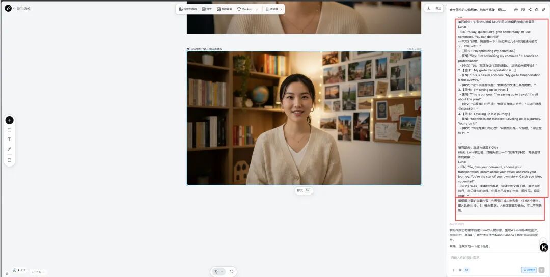The image size is (550, 277).
Task: Open the more options ellipsis in image toolbar
Action: point(257,9)
